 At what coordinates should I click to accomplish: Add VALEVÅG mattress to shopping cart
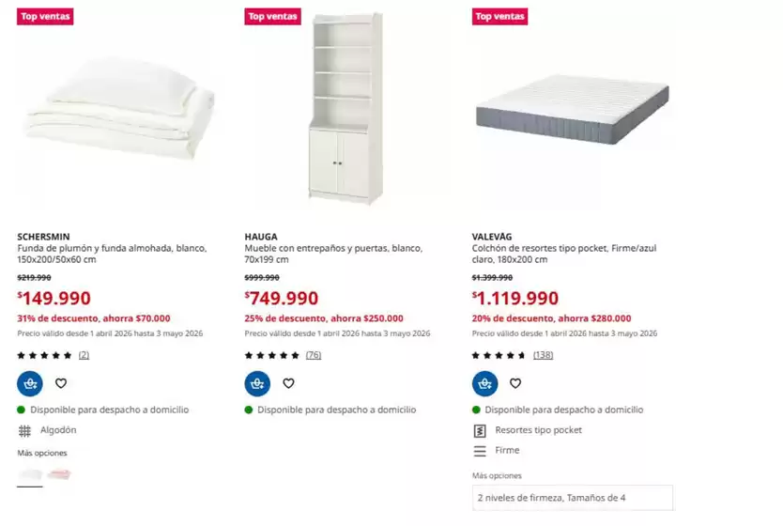(484, 383)
